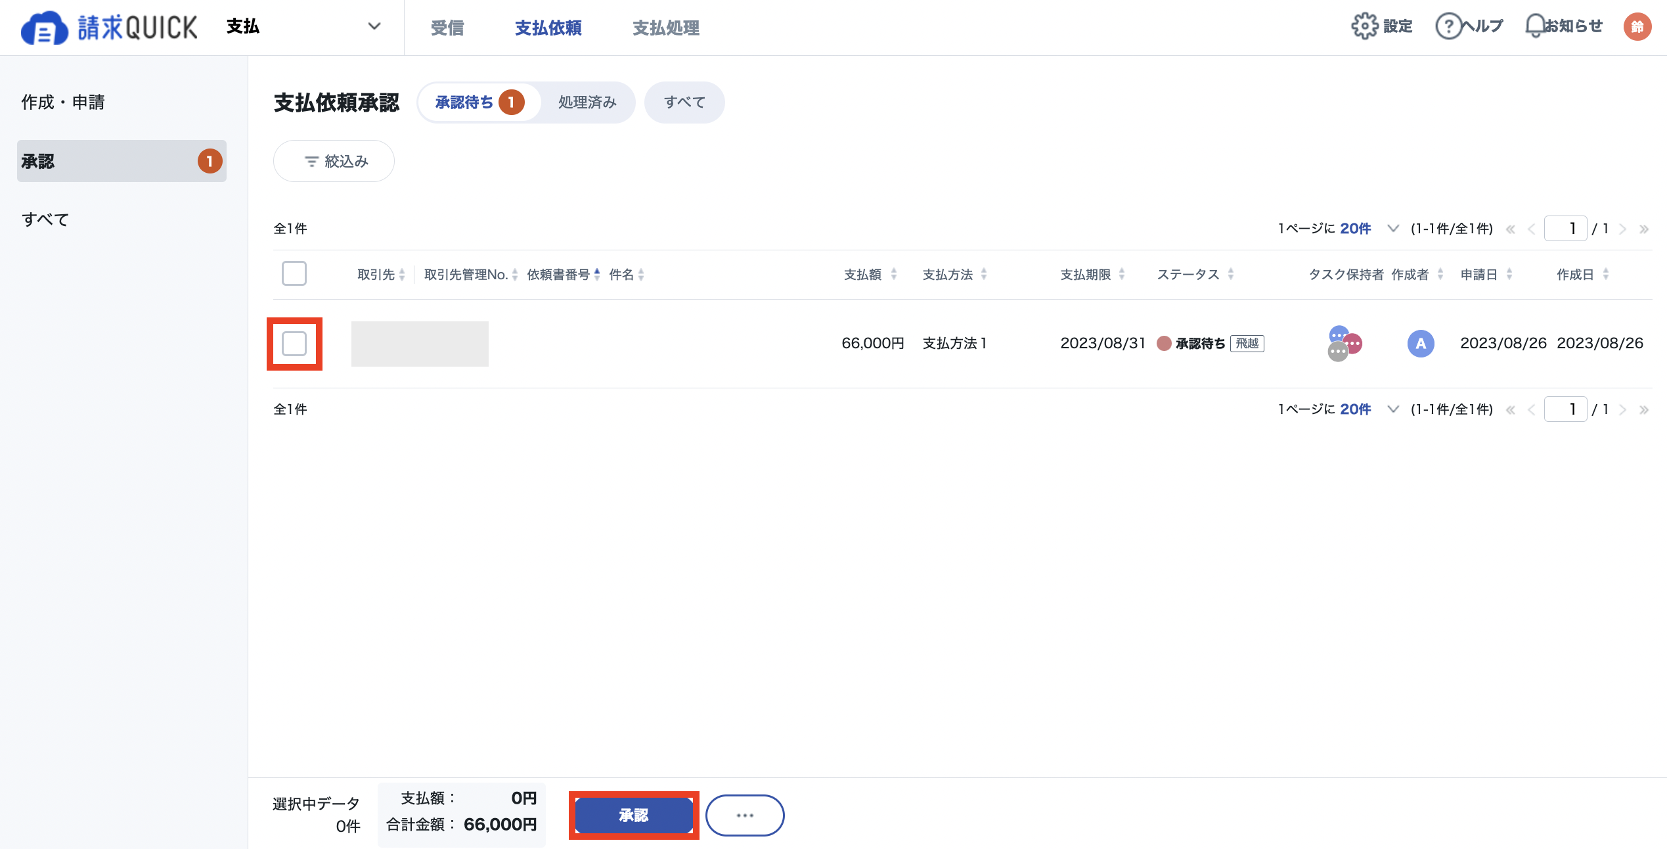Click the タスク保持者 column header
This screenshot has width=1667, height=849.
click(x=1346, y=275)
